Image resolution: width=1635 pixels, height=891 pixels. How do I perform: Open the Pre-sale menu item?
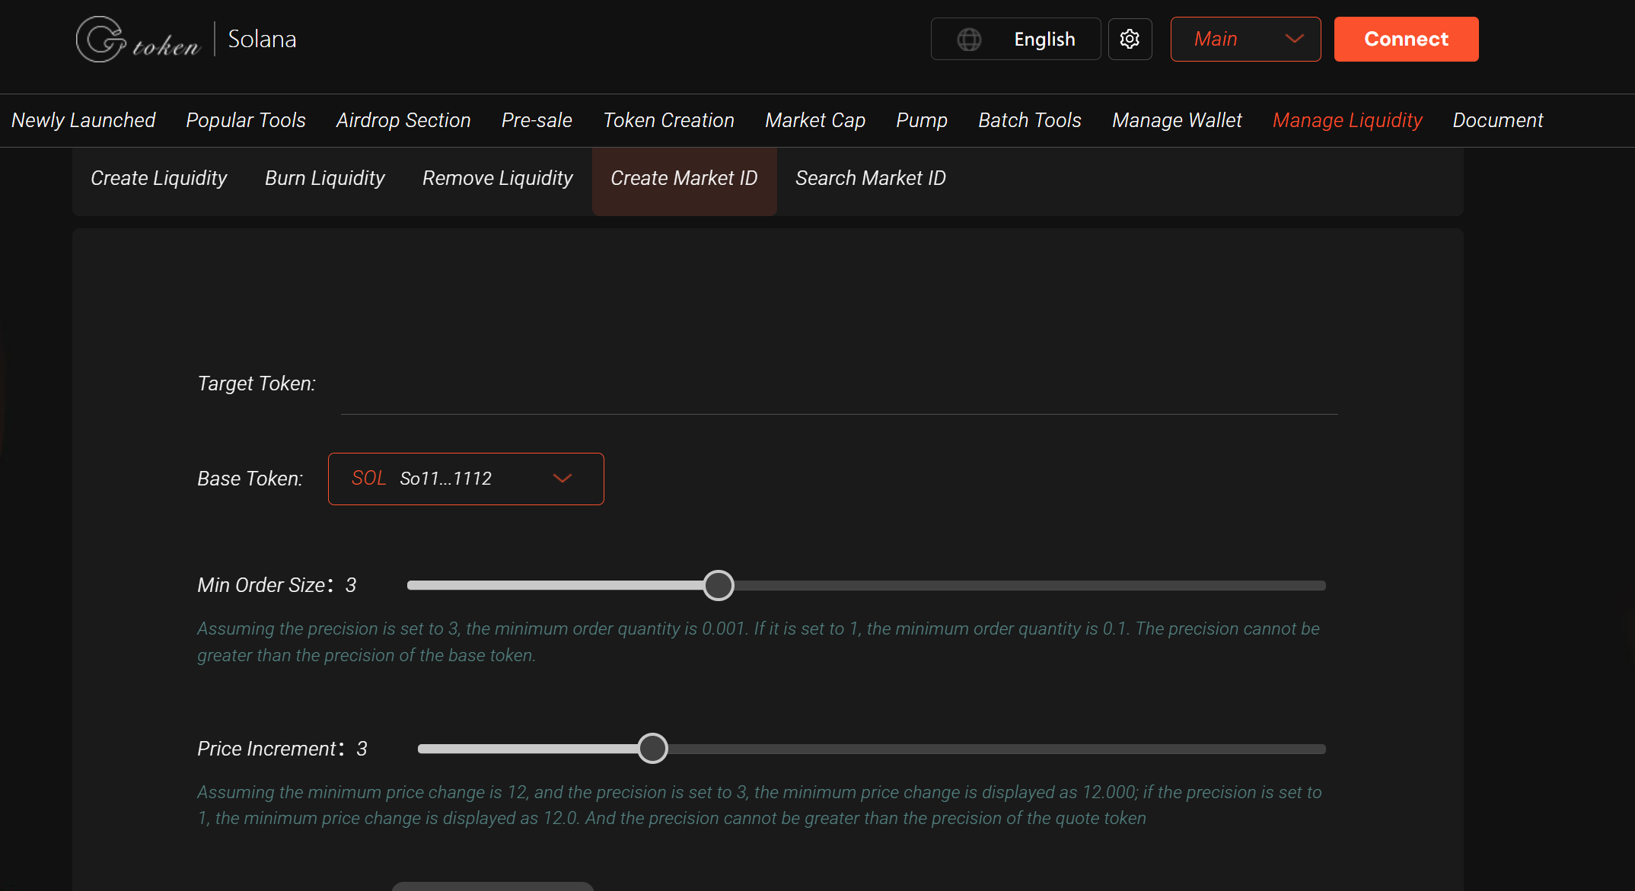click(536, 119)
